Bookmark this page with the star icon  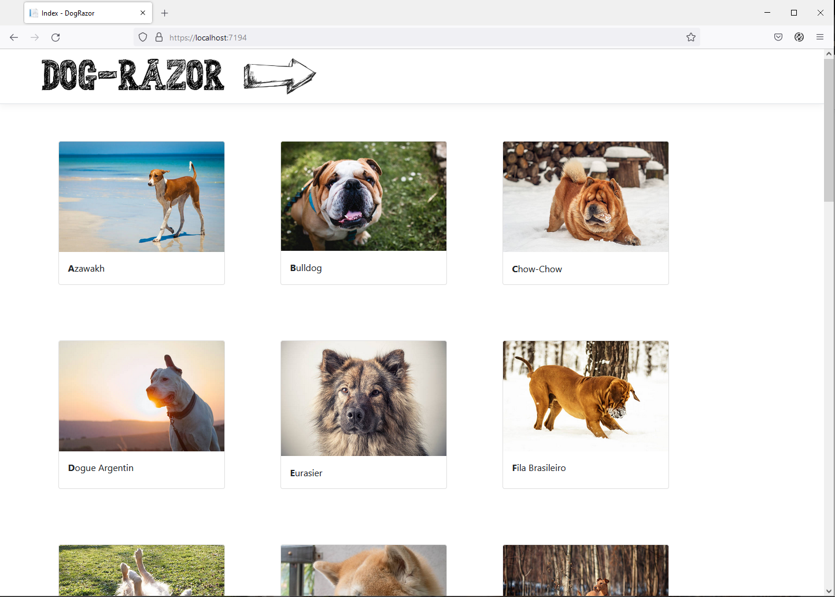pos(691,37)
